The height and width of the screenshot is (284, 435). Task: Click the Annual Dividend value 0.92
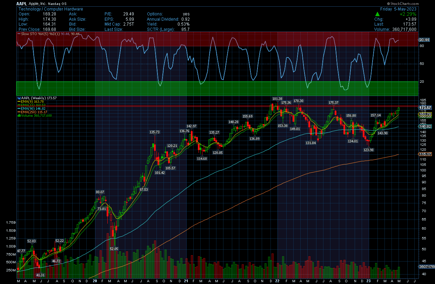[x=185, y=19]
